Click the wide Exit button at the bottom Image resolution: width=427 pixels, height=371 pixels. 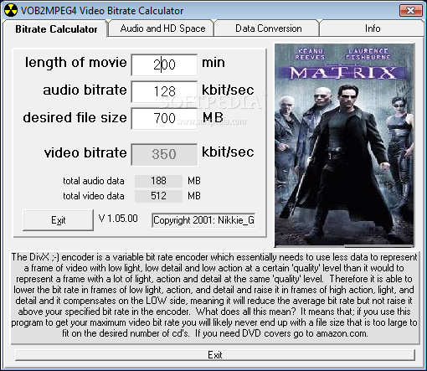coord(215,355)
